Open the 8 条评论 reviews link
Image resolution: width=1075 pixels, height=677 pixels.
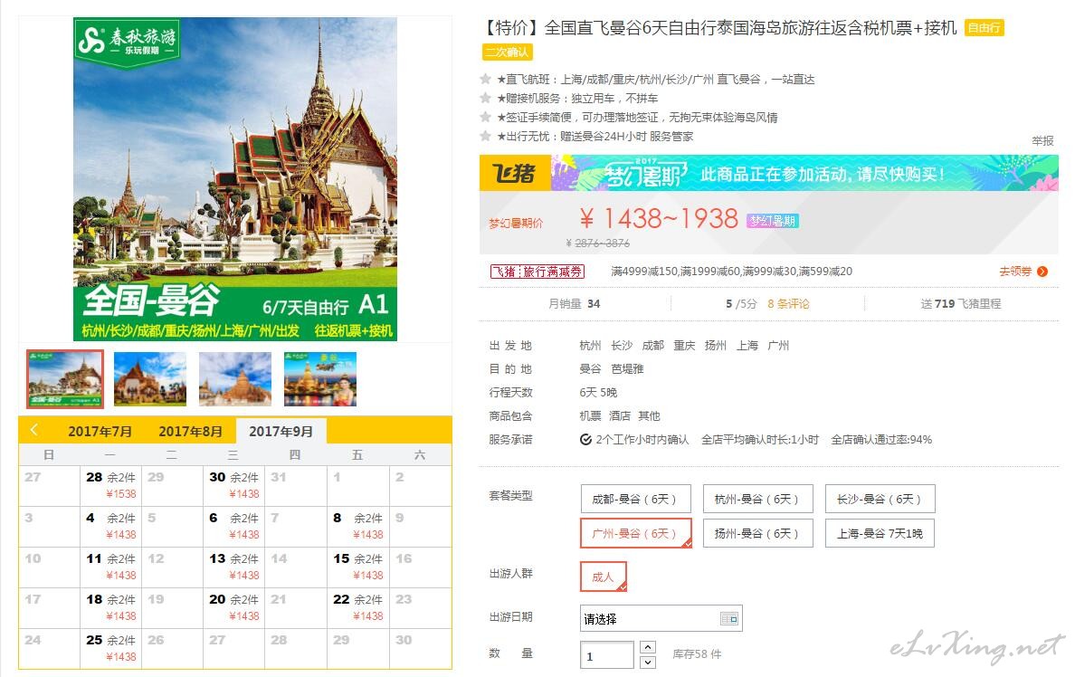coord(788,304)
